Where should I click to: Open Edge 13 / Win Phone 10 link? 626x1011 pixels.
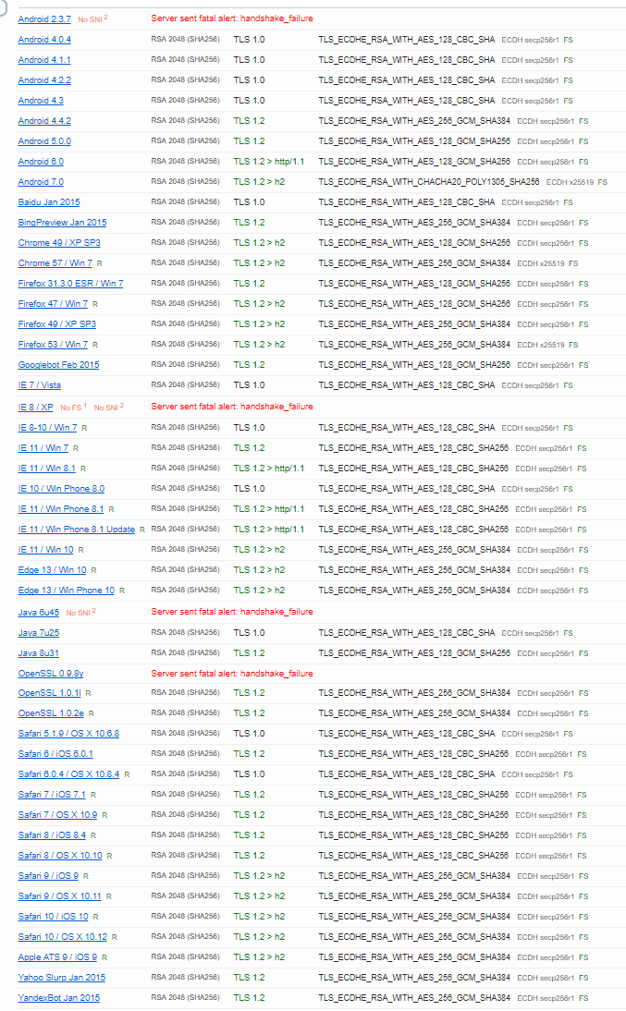point(67,590)
